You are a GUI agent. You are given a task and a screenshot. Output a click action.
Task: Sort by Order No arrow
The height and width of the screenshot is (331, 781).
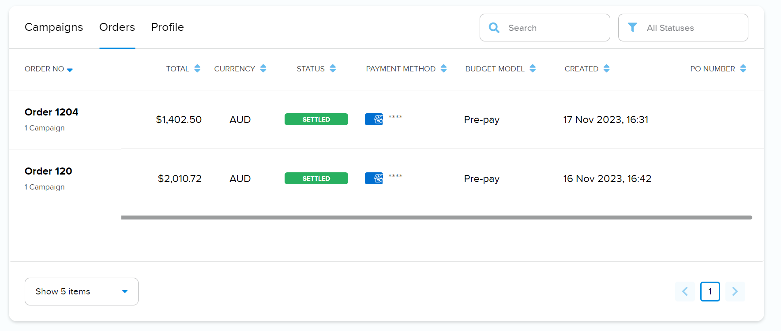point(70,70)
